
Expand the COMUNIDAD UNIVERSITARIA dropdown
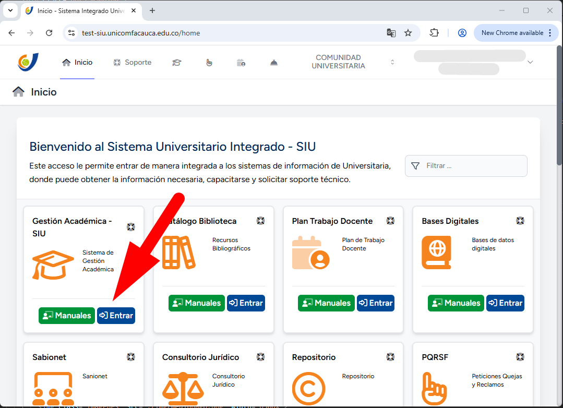coord(392,61)
